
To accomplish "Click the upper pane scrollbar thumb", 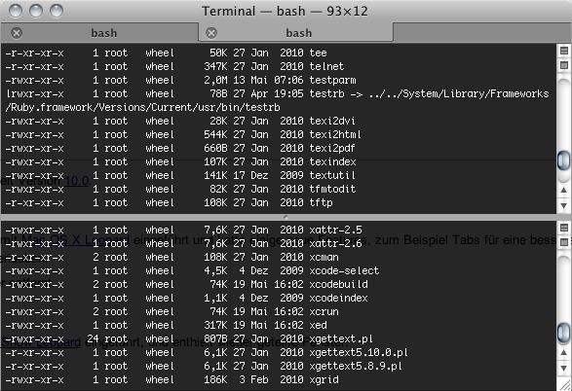I will pos(564,160).
